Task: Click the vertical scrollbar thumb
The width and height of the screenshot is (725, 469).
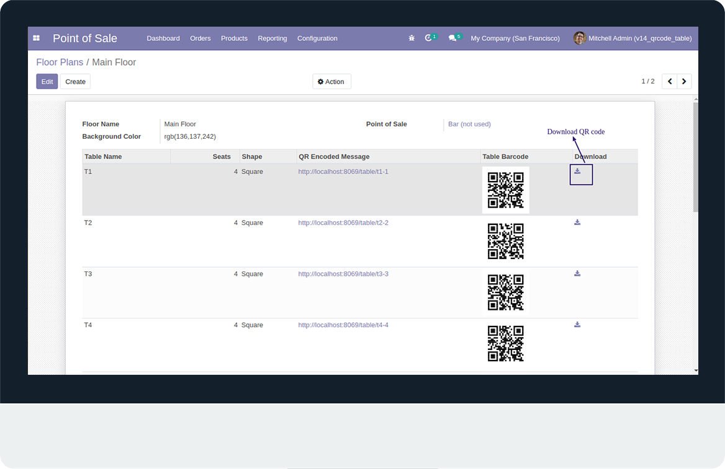Action: 695,157
